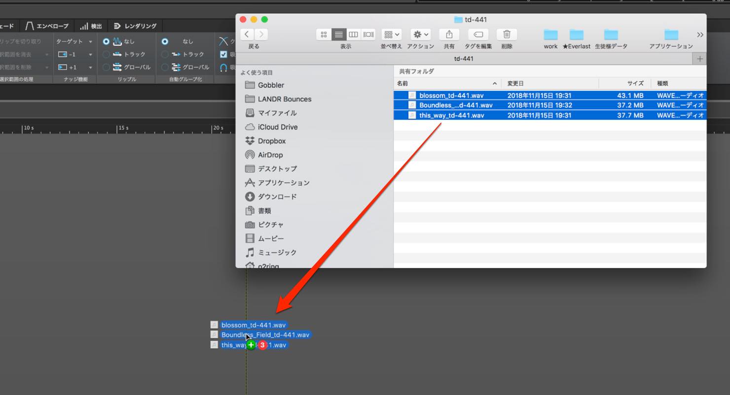Select ripple Track radio option

(106, 54)
